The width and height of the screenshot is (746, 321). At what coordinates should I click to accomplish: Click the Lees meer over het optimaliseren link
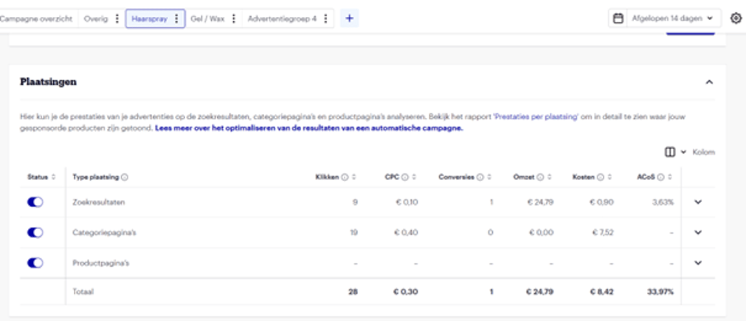[309, 128]
